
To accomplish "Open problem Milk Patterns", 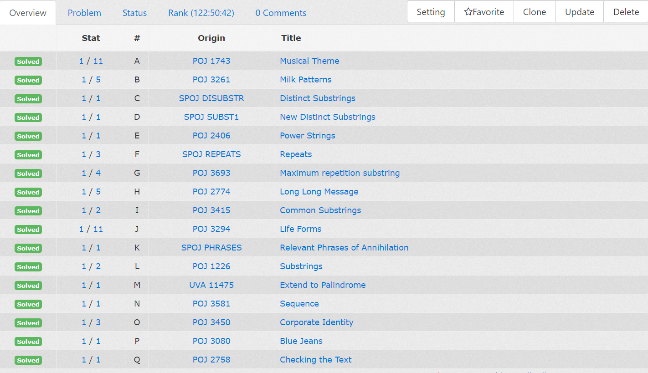I will (306, 79).
